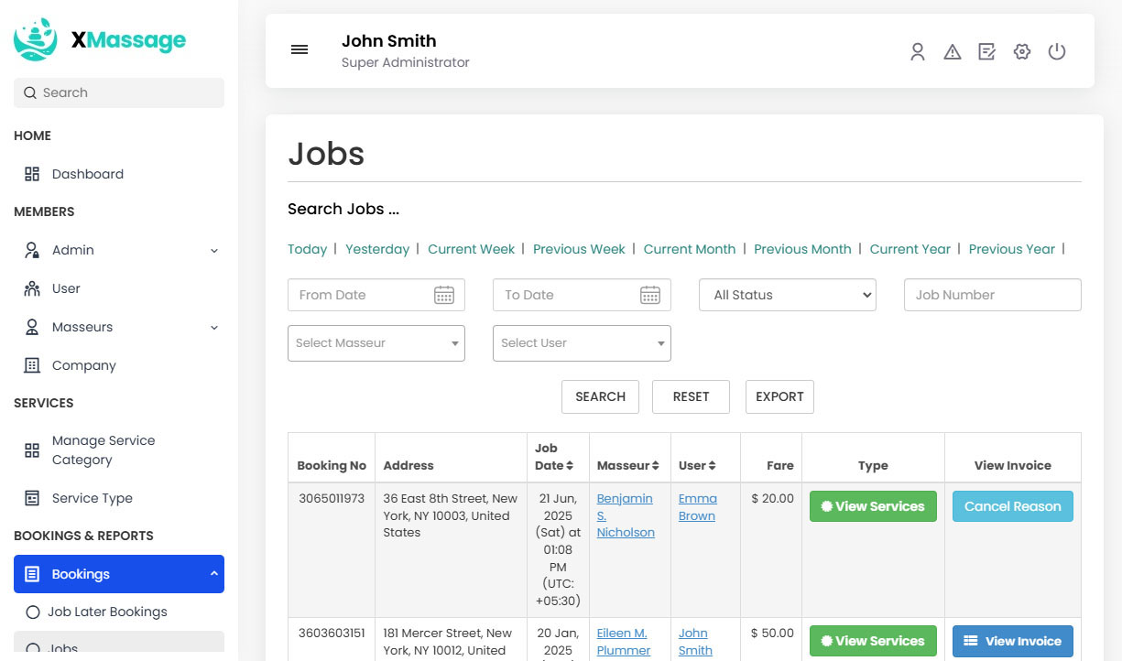Open the All Status dropdown
Screen dimensions: 1122x661
click(788, 295)
